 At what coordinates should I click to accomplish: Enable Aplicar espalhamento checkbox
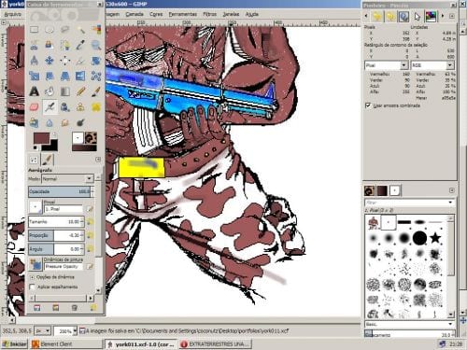click(32, 287)
